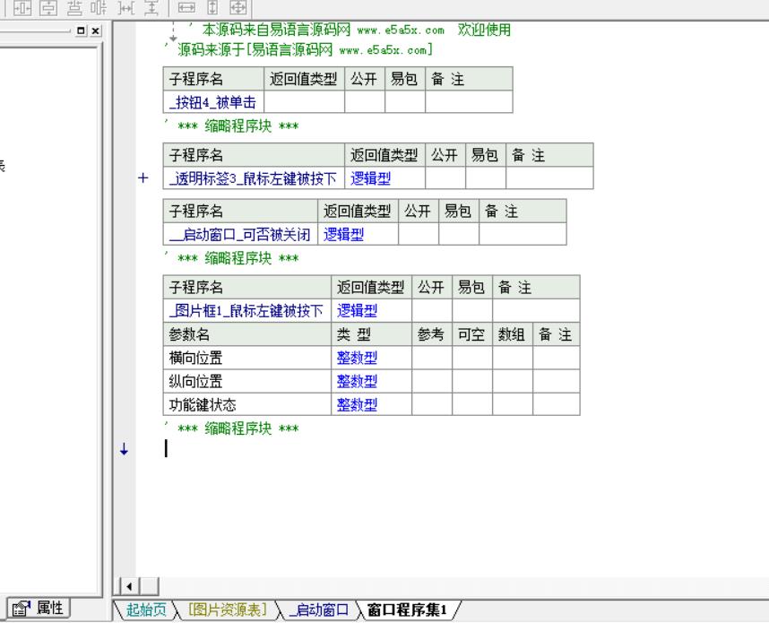Click the make same width toolbar icon
This screenshot has height=623, width=769.
[186, 7]
